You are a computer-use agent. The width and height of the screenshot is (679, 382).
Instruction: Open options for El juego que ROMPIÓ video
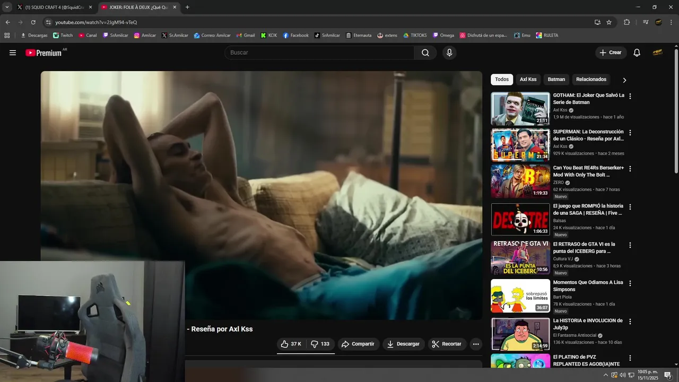point(630,207)
